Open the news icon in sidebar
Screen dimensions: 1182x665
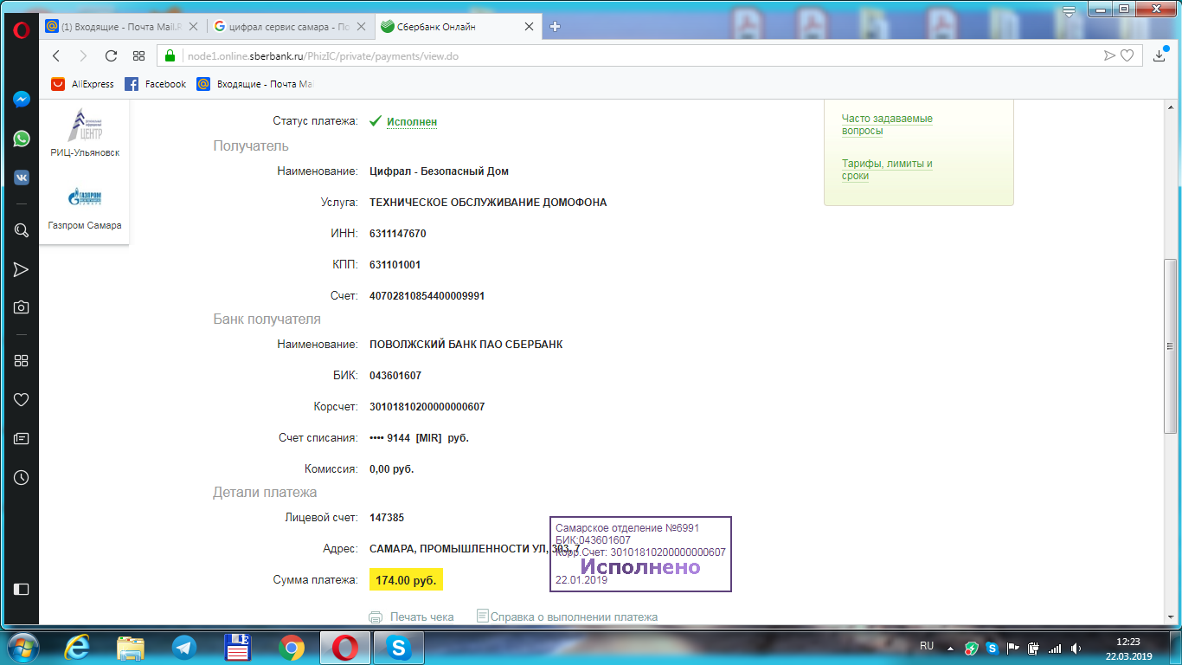22,438
